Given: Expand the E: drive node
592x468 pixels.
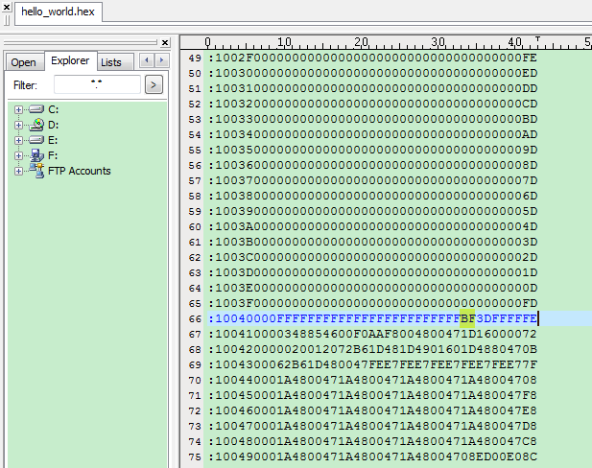Looking at the screenshot, I should pos(18,140).
